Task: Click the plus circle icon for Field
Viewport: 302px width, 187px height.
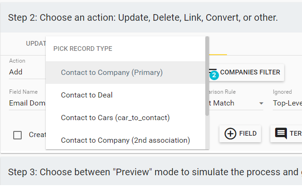Action: pyautogui.click(x=230, y=134)
